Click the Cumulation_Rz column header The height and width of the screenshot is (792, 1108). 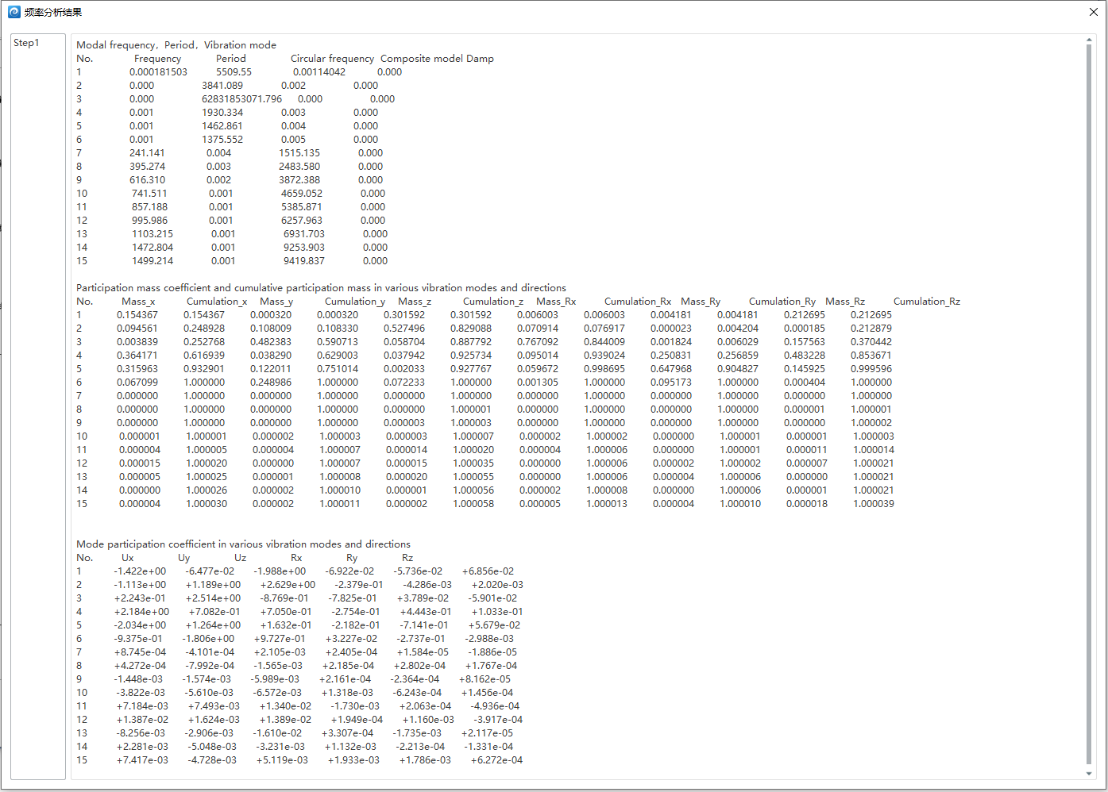[x=927, y=302]
